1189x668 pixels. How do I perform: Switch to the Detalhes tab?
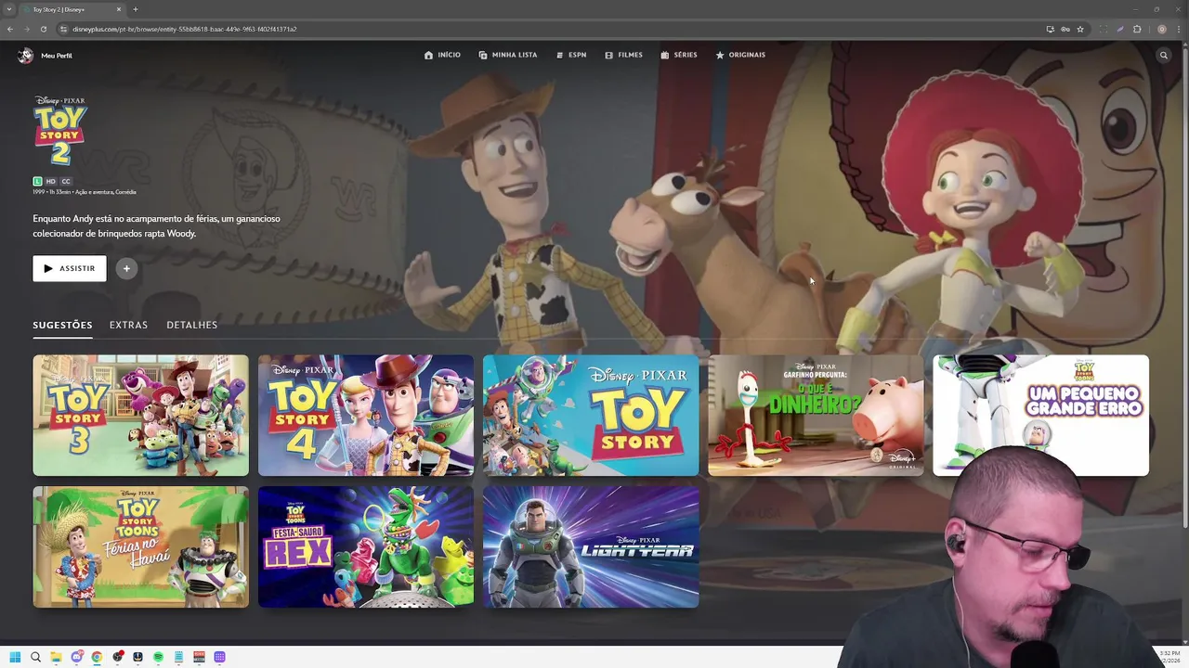point(192,325)
